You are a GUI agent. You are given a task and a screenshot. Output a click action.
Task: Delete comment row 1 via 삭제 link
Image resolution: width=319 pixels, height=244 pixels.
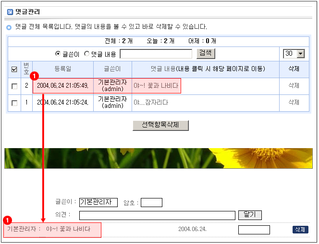[x=294, y=102]
